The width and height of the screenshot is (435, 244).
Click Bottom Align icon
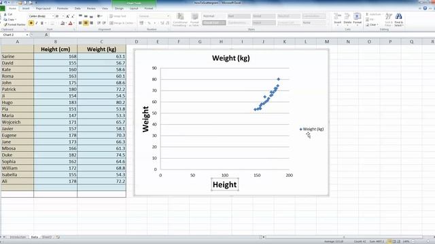point(91,16)
